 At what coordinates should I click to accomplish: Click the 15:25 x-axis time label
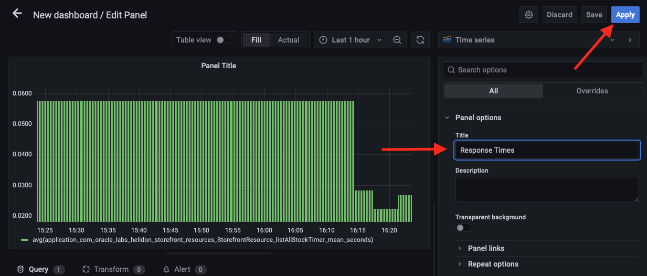point(45,230)
